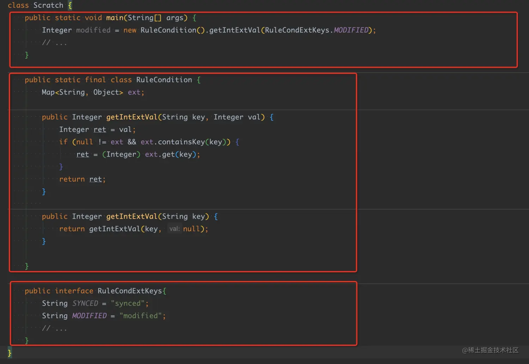Click the RuleCondExtKeys interface name
529x364 pixels.
(x=130, y=291)
